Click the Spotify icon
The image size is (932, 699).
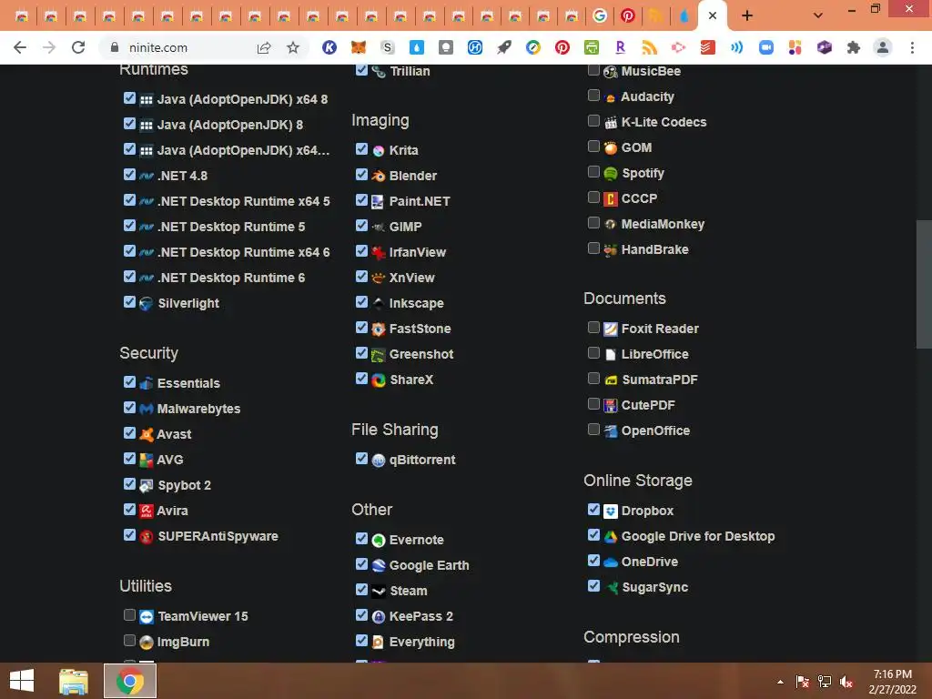[x=611, y=174]
